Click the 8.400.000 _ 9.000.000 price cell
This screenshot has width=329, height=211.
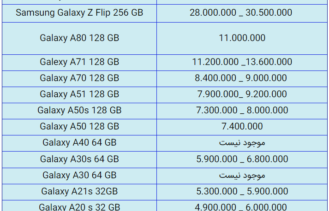click(x=241, y=78)
